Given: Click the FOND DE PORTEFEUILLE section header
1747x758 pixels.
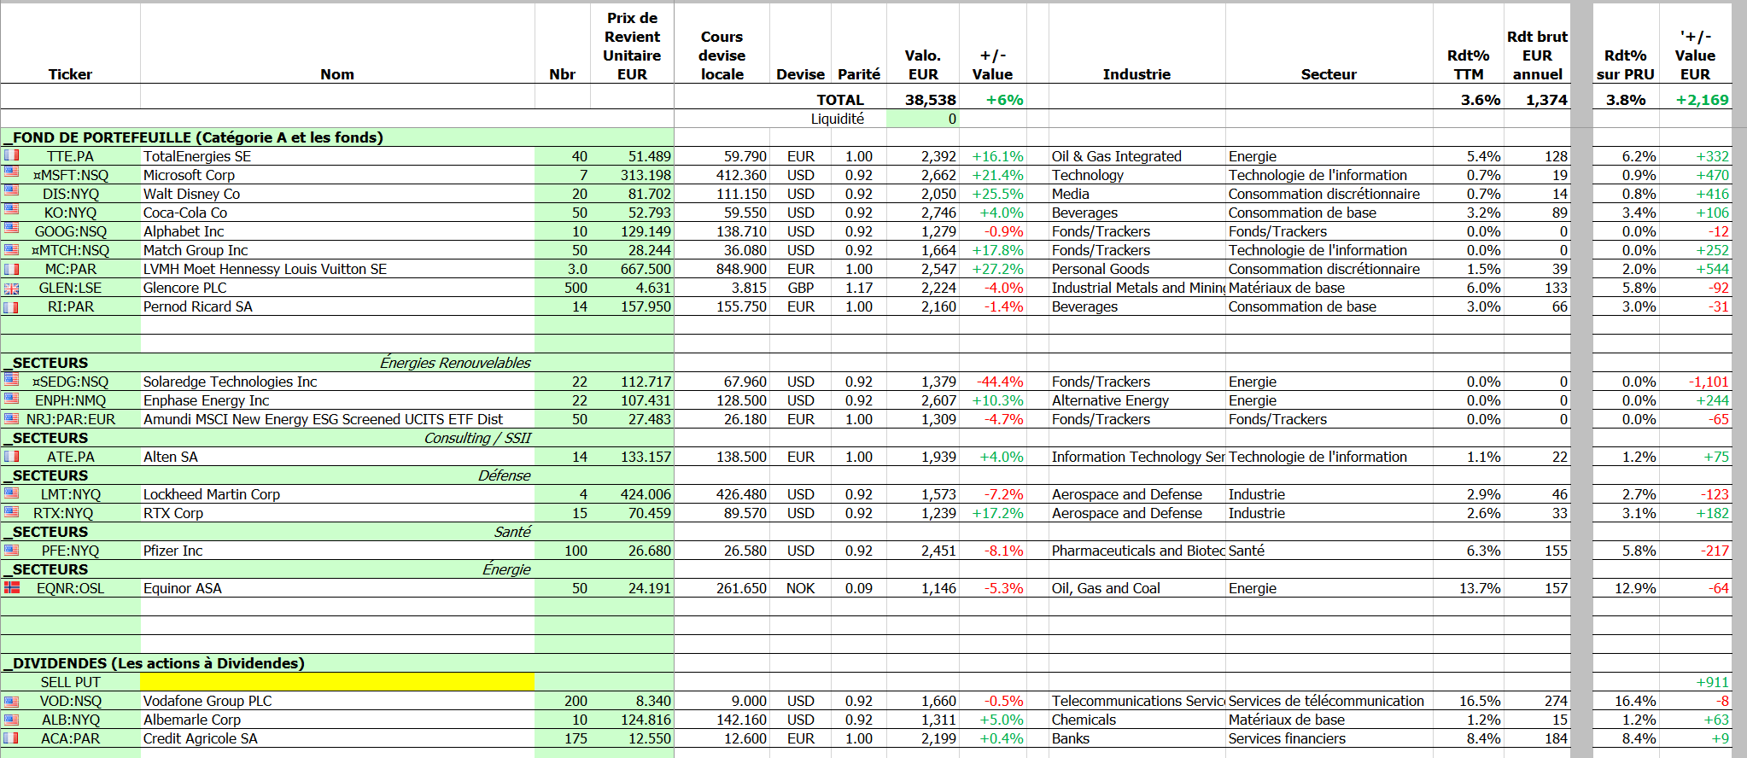Looking at the screenshot, I should tap(194, 137).
